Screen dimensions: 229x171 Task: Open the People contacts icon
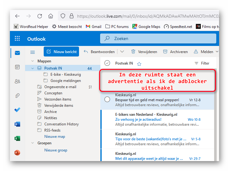pyautogui.click(x=17, y=81)
